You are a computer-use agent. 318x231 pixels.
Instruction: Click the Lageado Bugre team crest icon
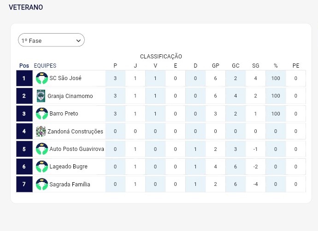point(42,167)
